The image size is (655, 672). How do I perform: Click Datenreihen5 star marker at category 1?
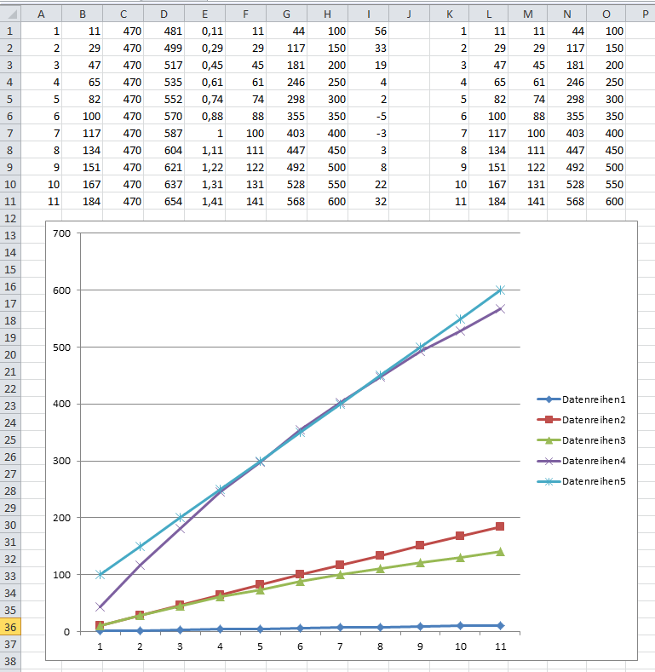[x=100, y=574]
